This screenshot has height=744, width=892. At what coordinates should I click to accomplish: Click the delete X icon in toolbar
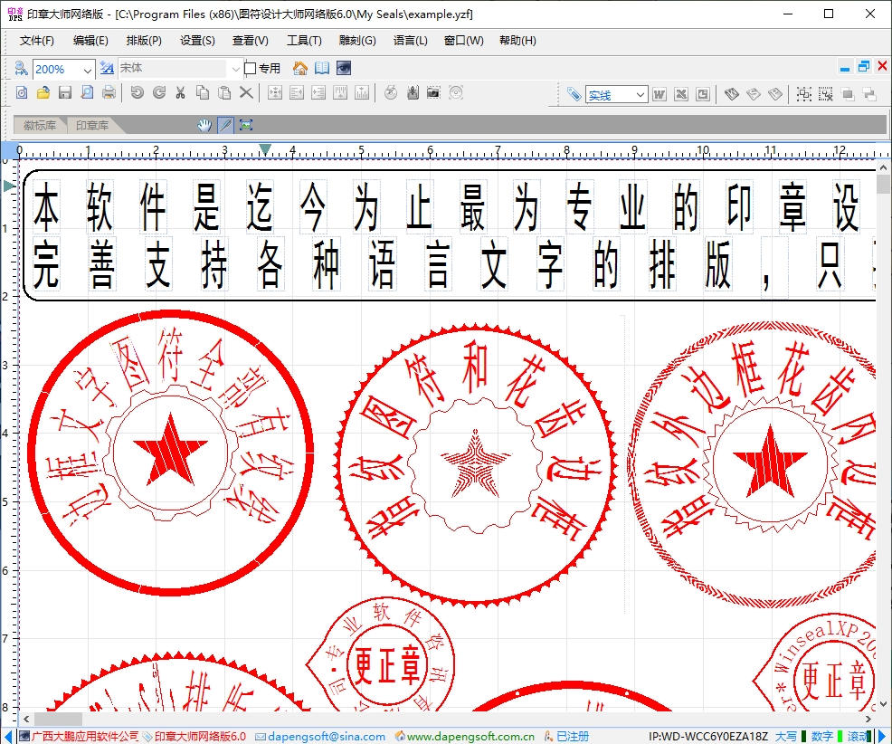pyautogui.click(x=246, y=92)
